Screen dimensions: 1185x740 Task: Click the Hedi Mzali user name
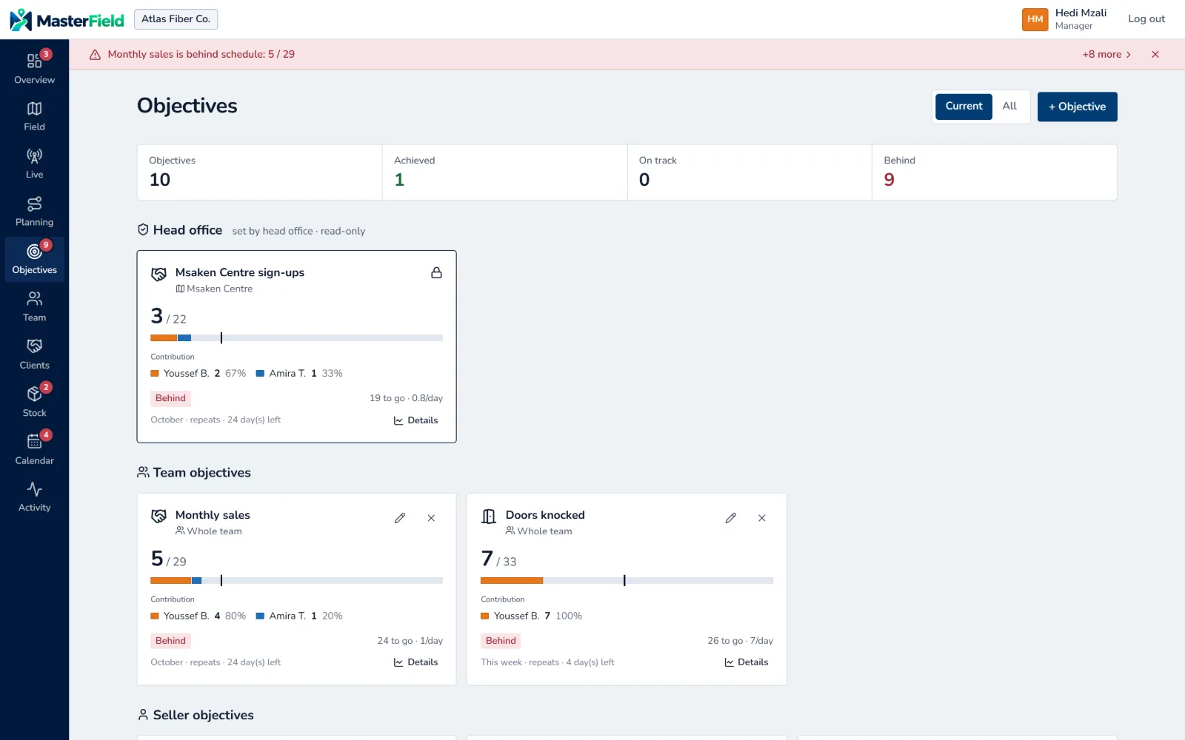(x=1081, y=13)
